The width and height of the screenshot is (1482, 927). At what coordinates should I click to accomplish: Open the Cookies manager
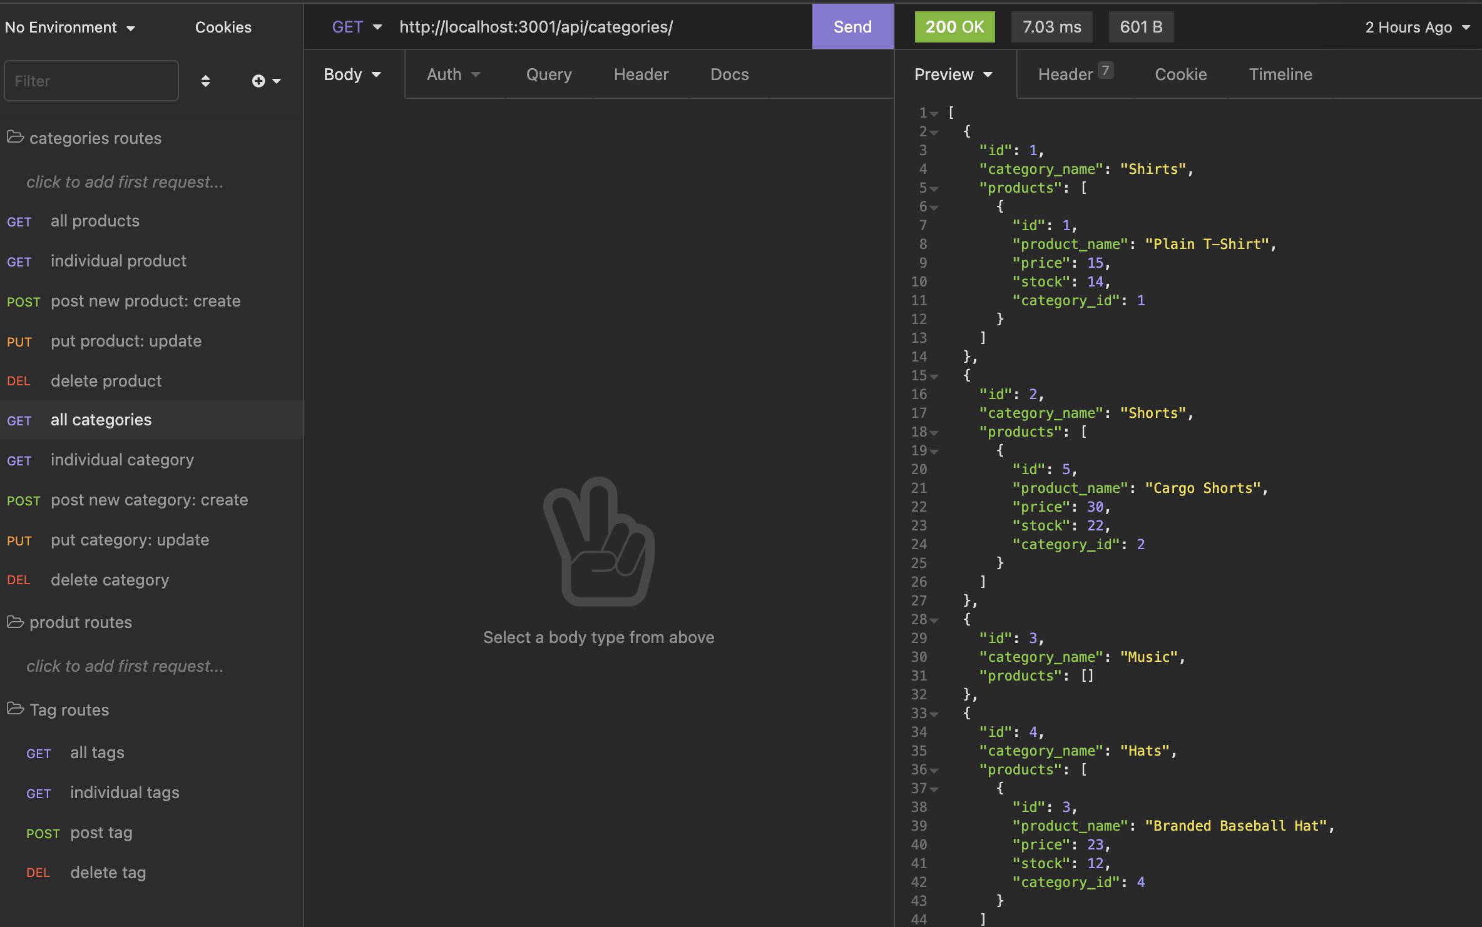[223, 27]
